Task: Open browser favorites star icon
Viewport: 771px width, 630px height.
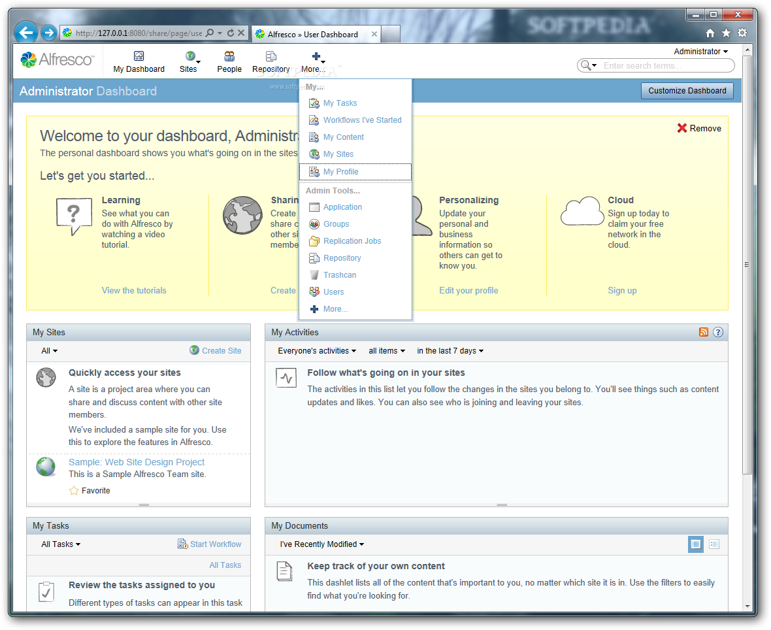Action: (x=727, y=33)
